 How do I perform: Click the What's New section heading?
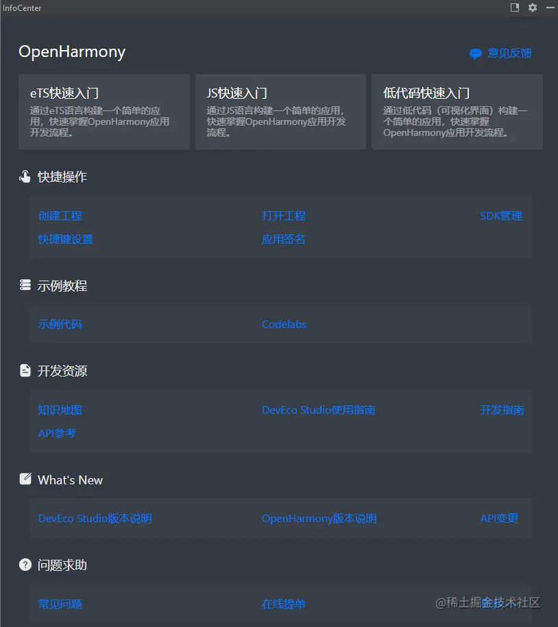tap(71, 480)
